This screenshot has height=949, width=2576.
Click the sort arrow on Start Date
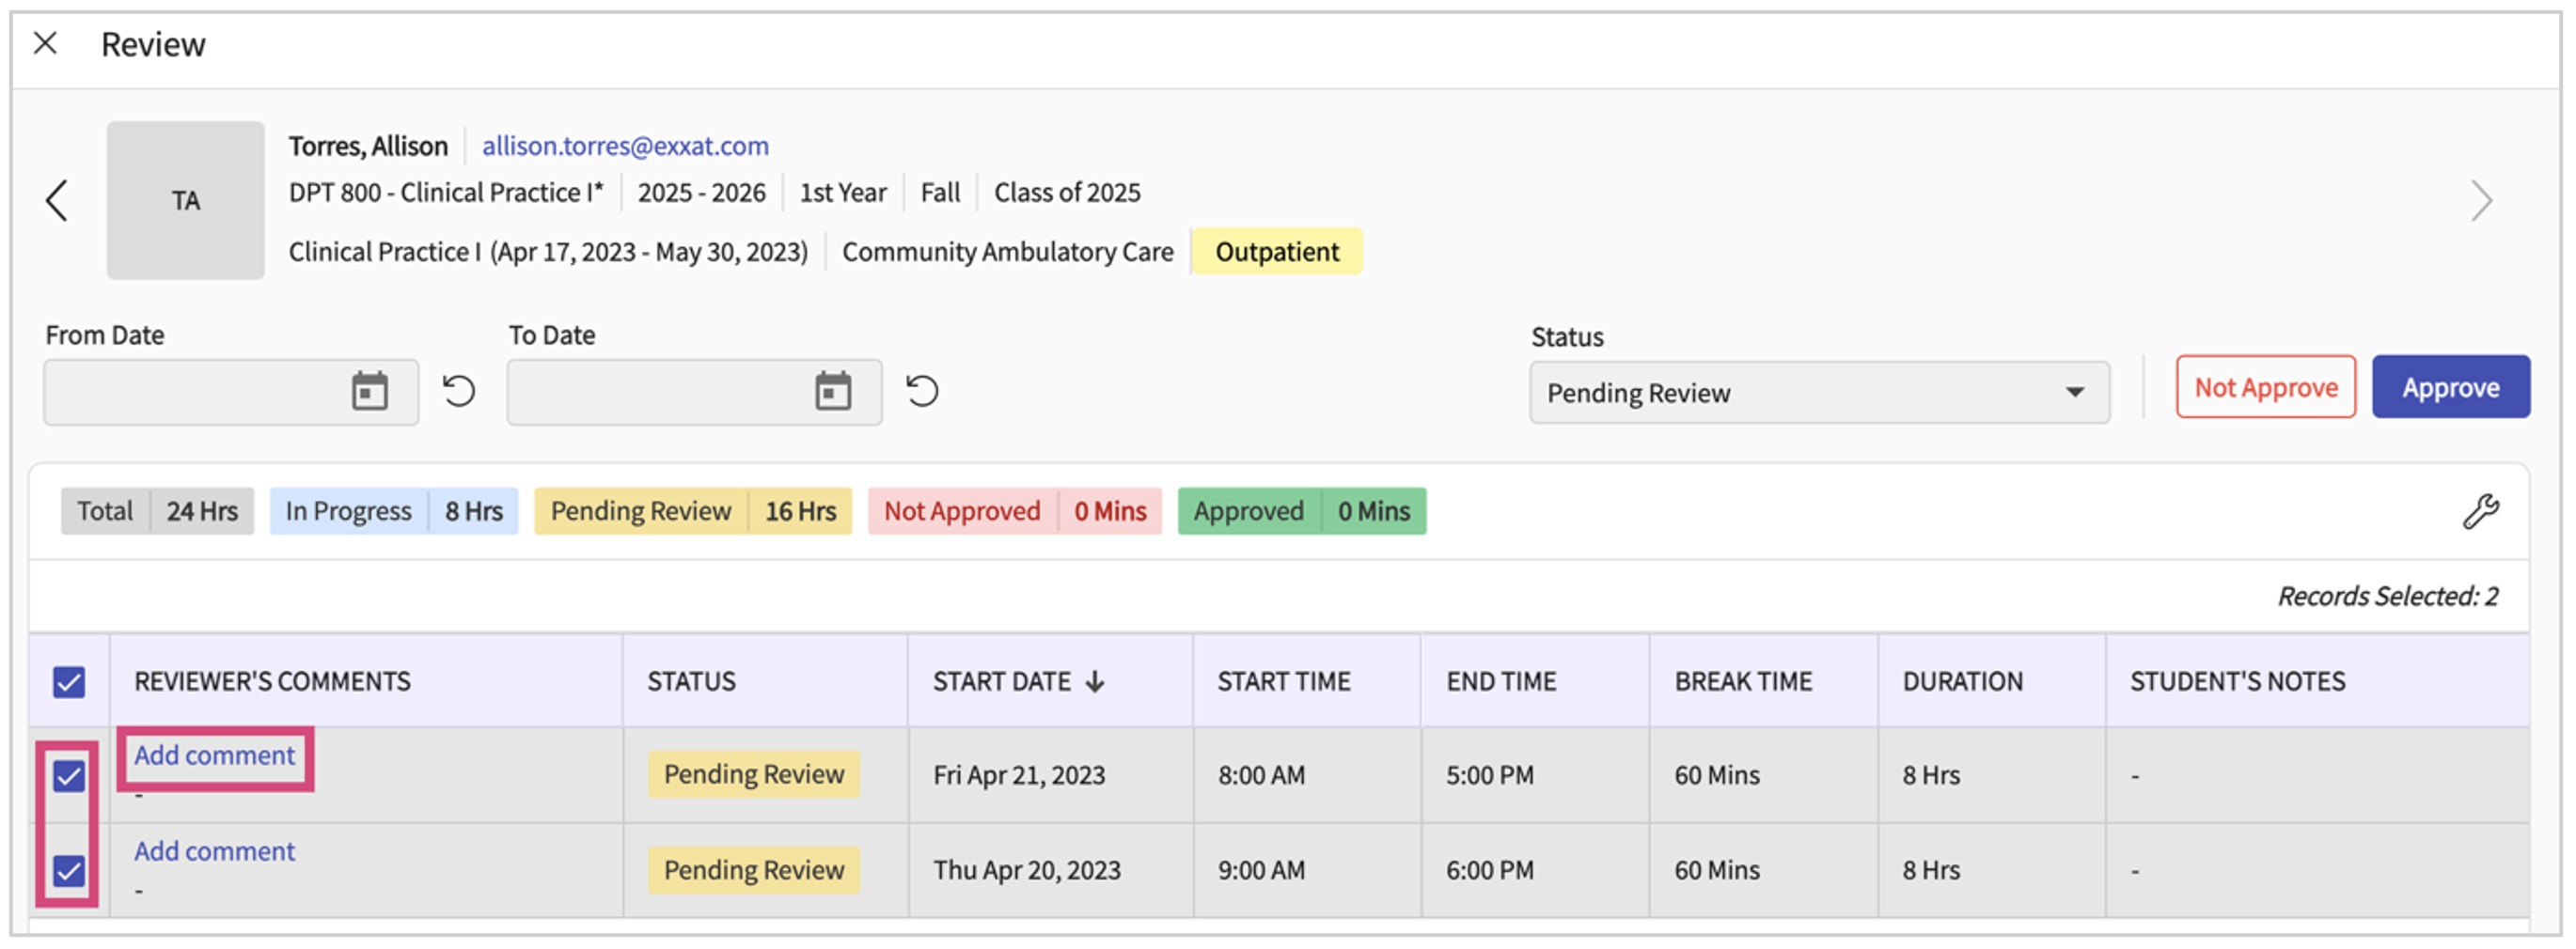tap(1095, 681)
